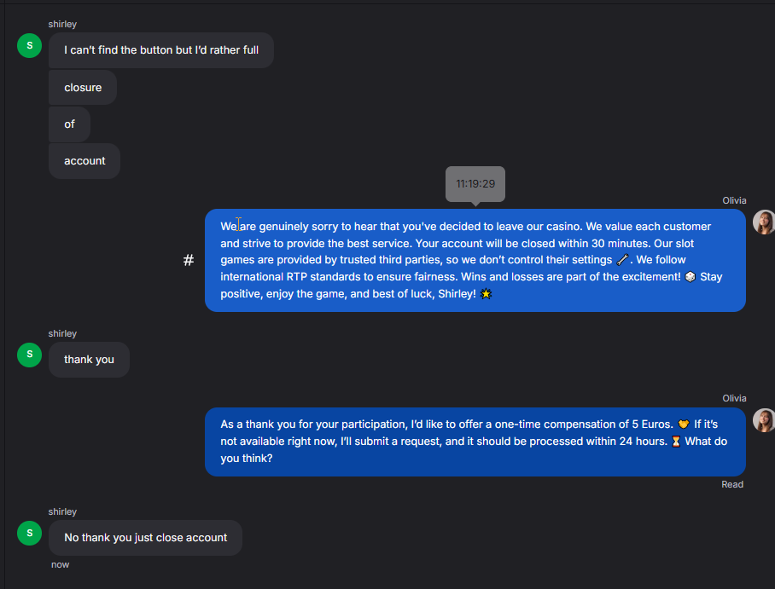Image resolution: width=775 pixels, height=589 pixels.
Task: Click Shirley's green avatar next to 'thank you'
Action: click(30, 355)
